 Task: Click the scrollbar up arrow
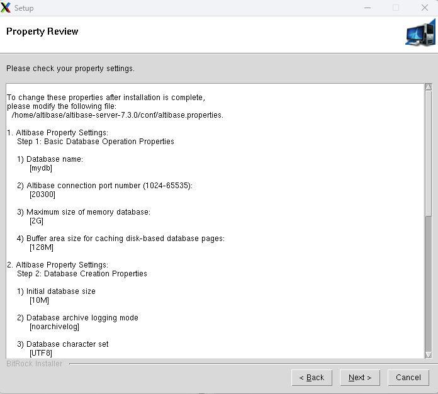coord(428,87)
